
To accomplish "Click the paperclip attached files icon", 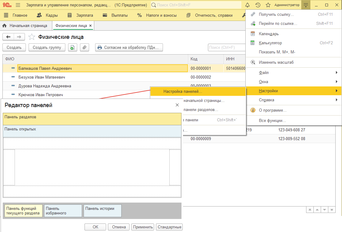I will click(x=84, y=47).
